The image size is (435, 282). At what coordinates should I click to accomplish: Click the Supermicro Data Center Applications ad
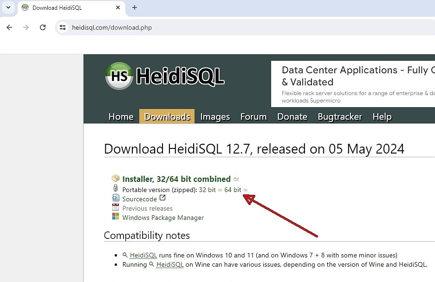click(x=353, y=84)
